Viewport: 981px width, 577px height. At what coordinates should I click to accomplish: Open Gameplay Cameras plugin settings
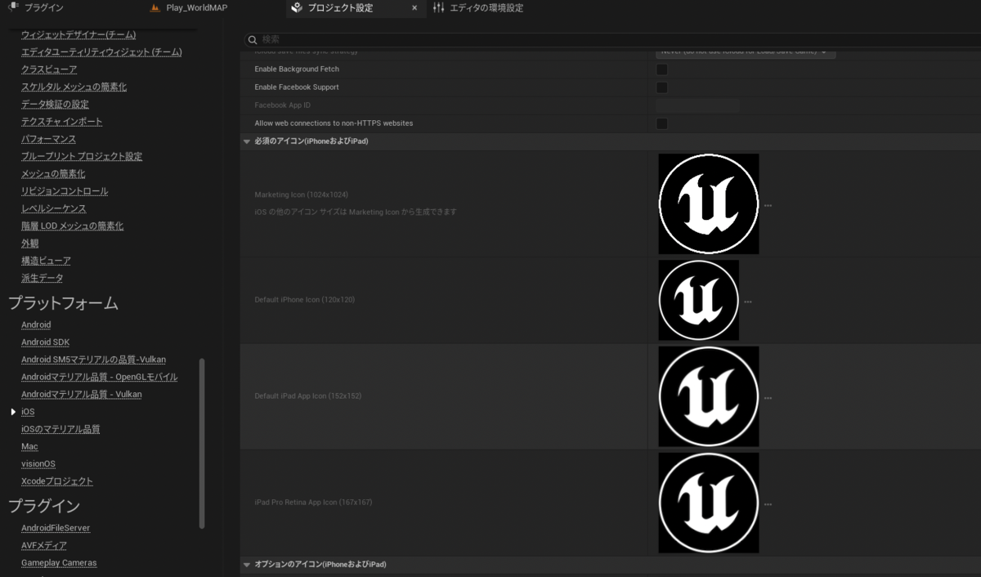[x=59, y=562]
